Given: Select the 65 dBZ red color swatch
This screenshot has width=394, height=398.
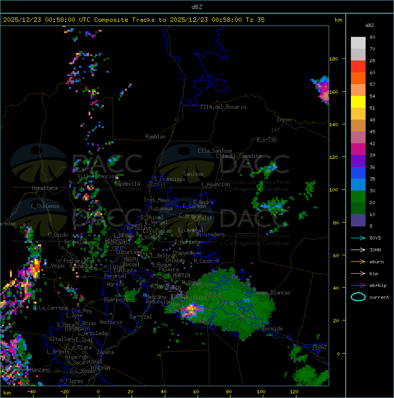Looking at the screenshot, I should 358,66.
